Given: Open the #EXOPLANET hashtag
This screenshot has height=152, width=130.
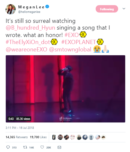Looking at the screenshot, I should click(79, 42).
